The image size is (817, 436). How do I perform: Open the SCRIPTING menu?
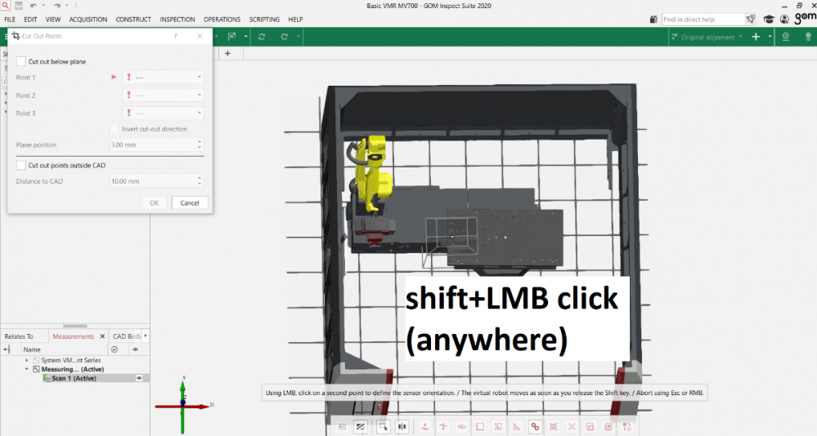click(x=264, y=20)
